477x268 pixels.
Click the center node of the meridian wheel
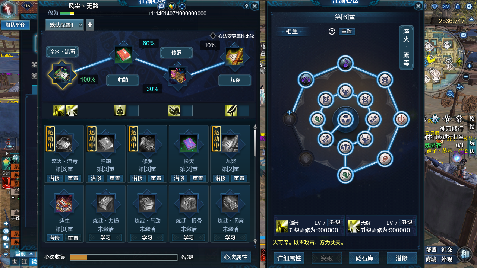(345, 119)
